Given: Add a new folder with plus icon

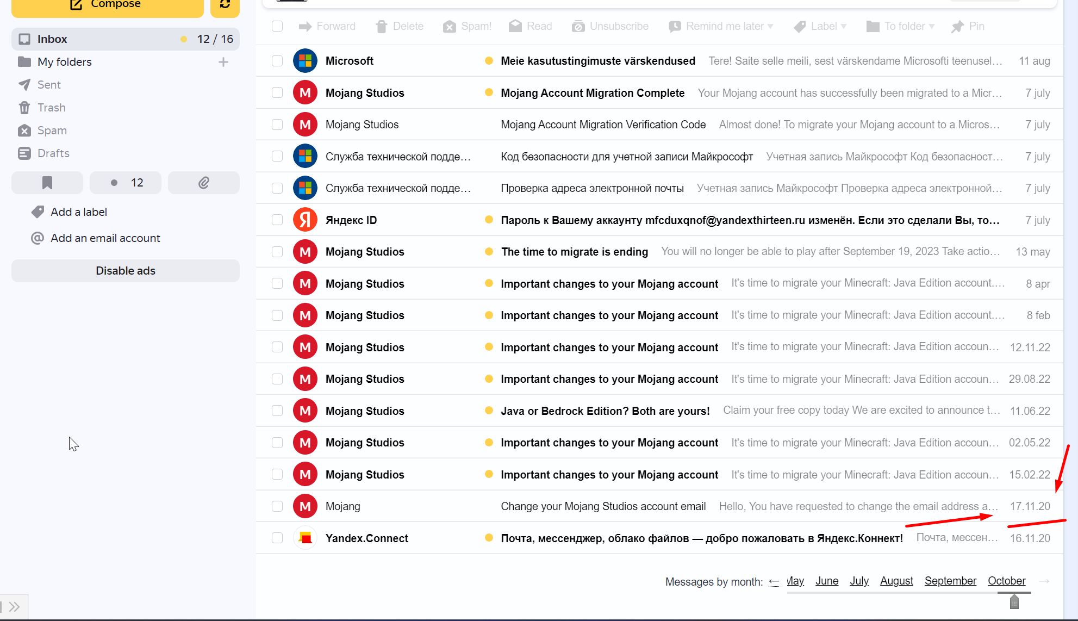Looking at the screenshot, I should tap(223, 62).
